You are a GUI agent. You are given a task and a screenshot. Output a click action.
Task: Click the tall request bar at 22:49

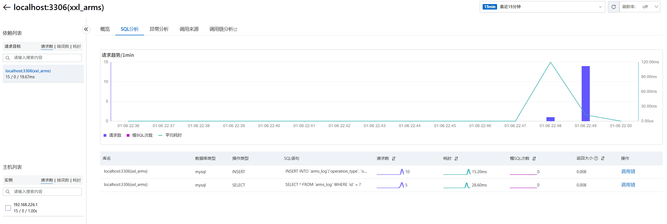585,94
